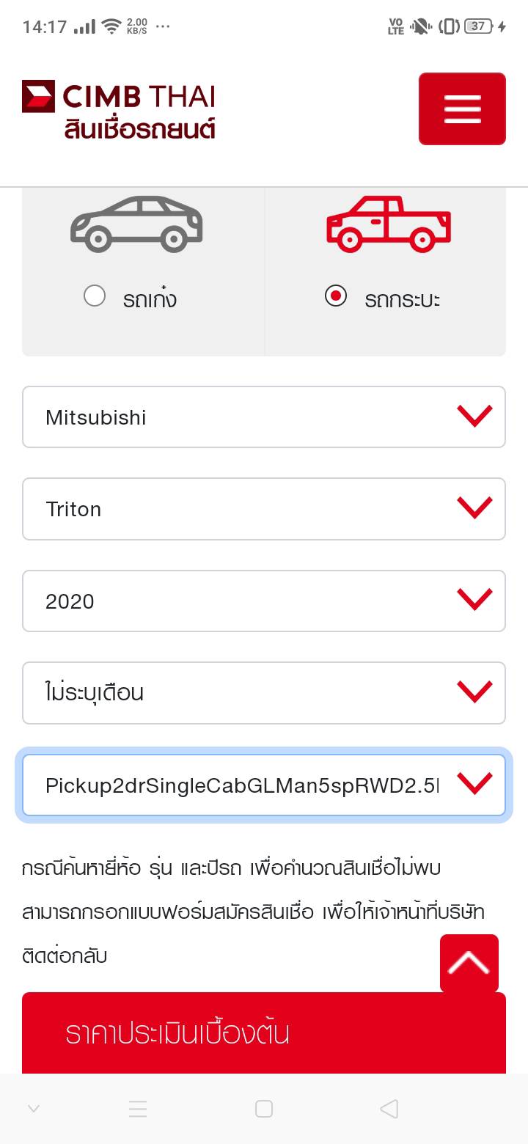Expand the Pickup2drSingleCab variant dropdown

[264, 785]
